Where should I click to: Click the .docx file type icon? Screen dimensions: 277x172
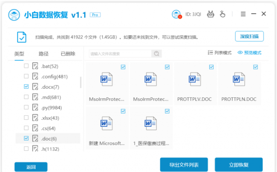click(35, 87)
